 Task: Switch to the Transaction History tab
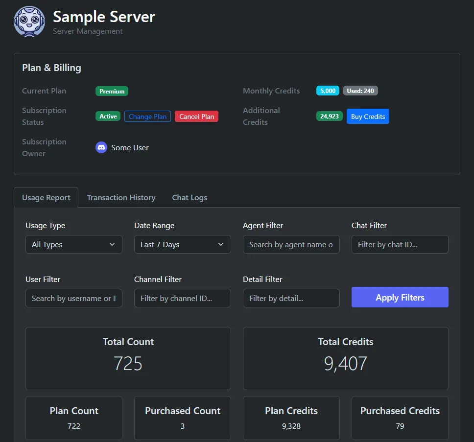click(121, 198)
